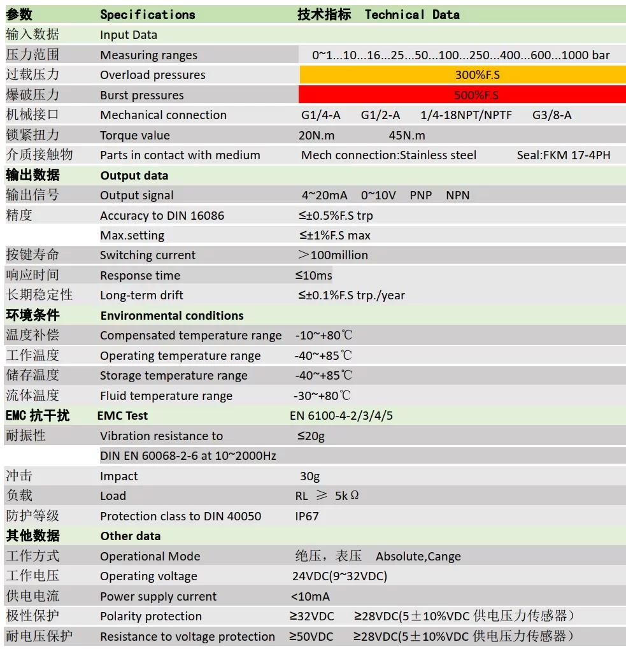The height and width of the screenshot is (649, 626).
Task: Click the '≥32VDC' polarity value
Action: [x=312, y=617]
